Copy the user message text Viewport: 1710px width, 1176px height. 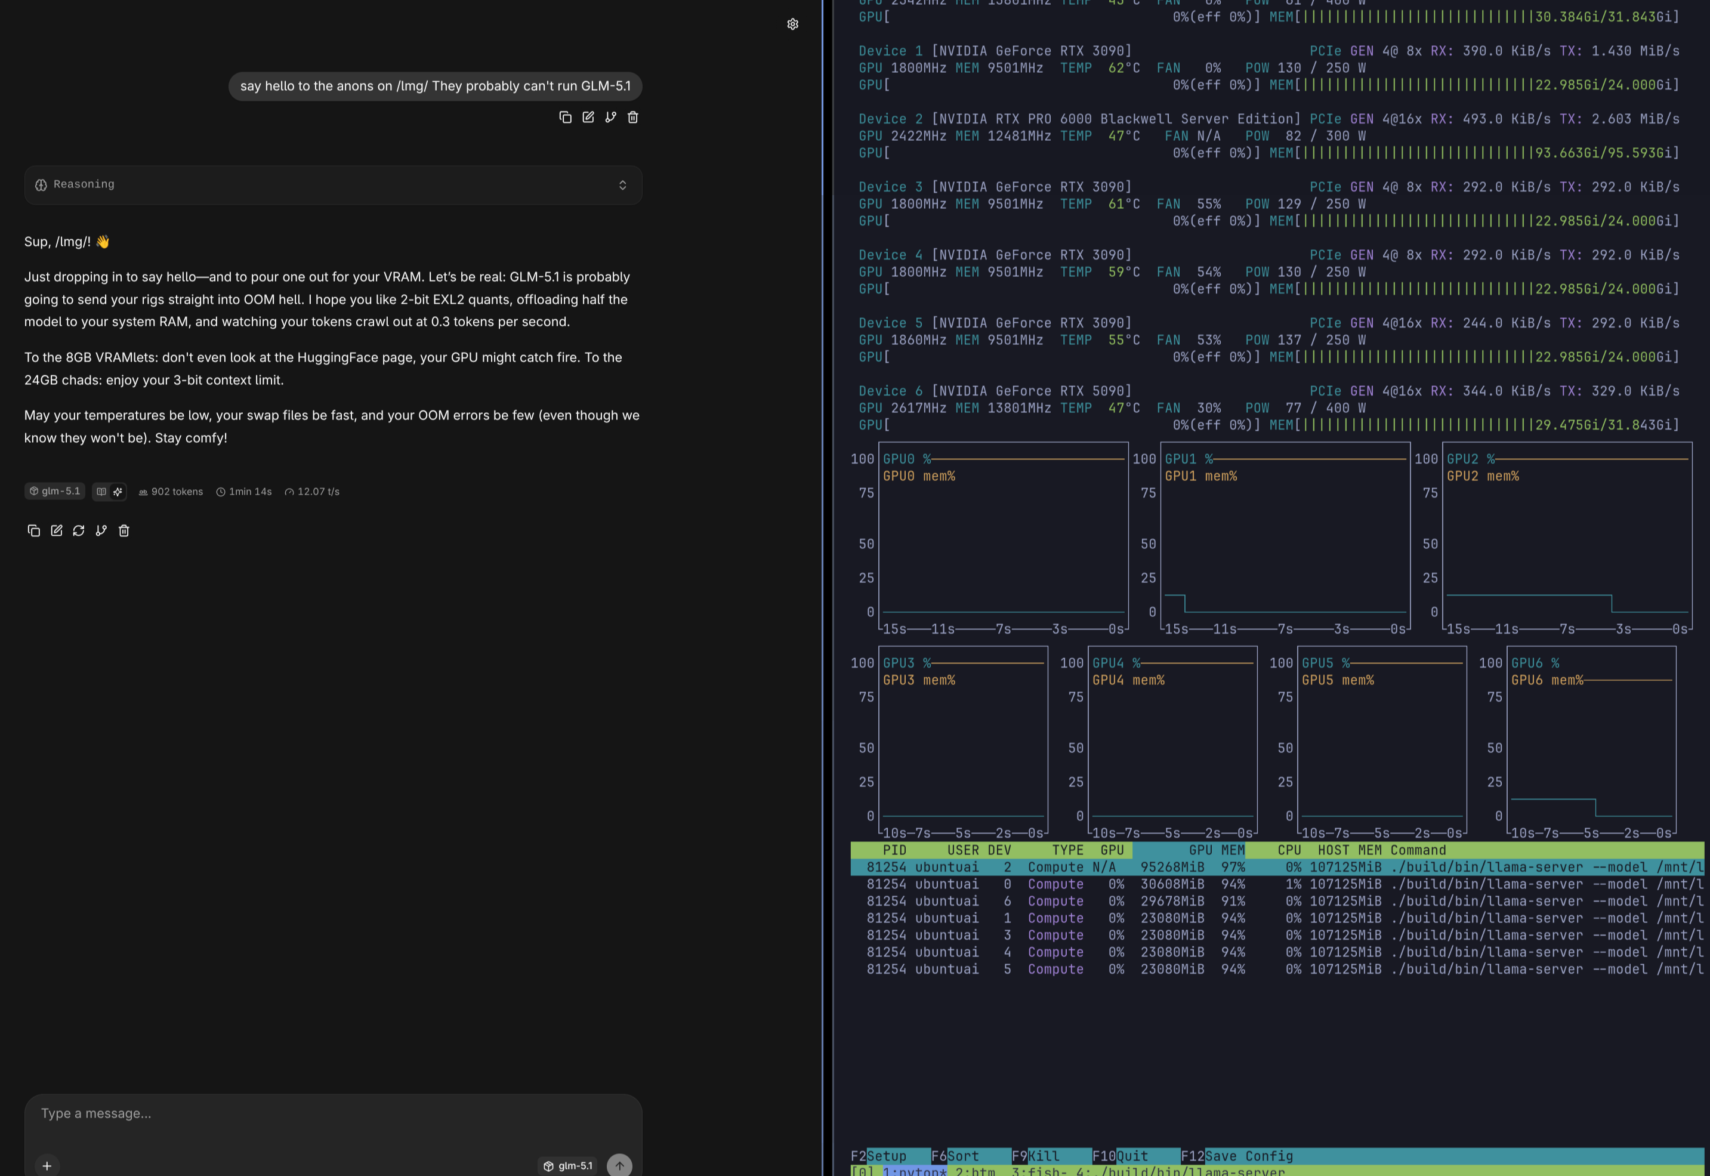pos(565,117)
